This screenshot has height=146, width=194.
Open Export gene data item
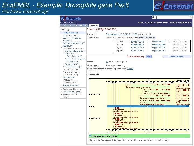(71, 85)
